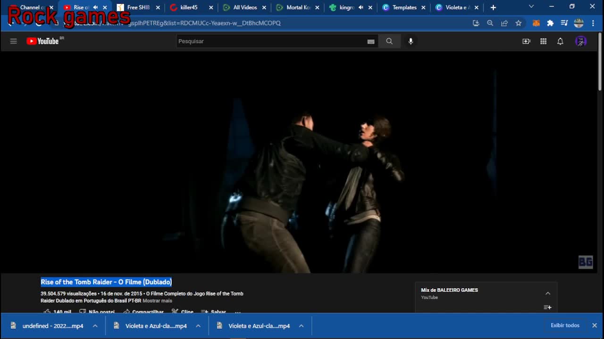604x339 pixels.
Task: Switch to the All Videos tab
Action: [x=245, y=8]
